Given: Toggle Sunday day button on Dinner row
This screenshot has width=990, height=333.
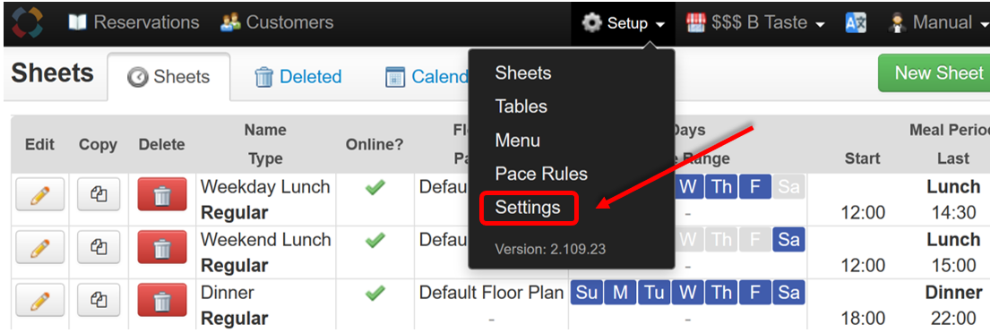Looking at the screenshot, I should coord(587,293).
